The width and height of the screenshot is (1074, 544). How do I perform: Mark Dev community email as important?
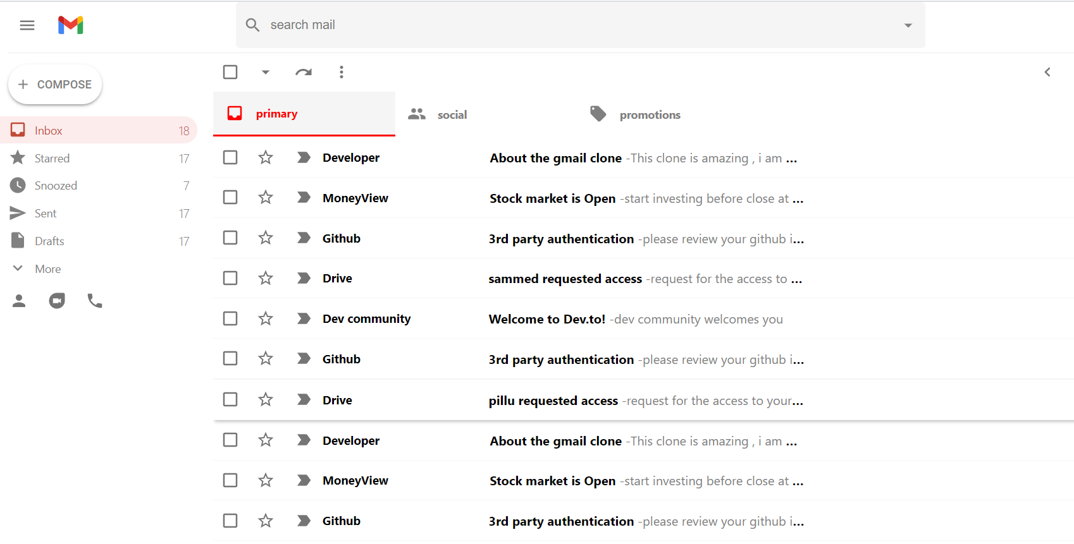(x=304, y=318)
